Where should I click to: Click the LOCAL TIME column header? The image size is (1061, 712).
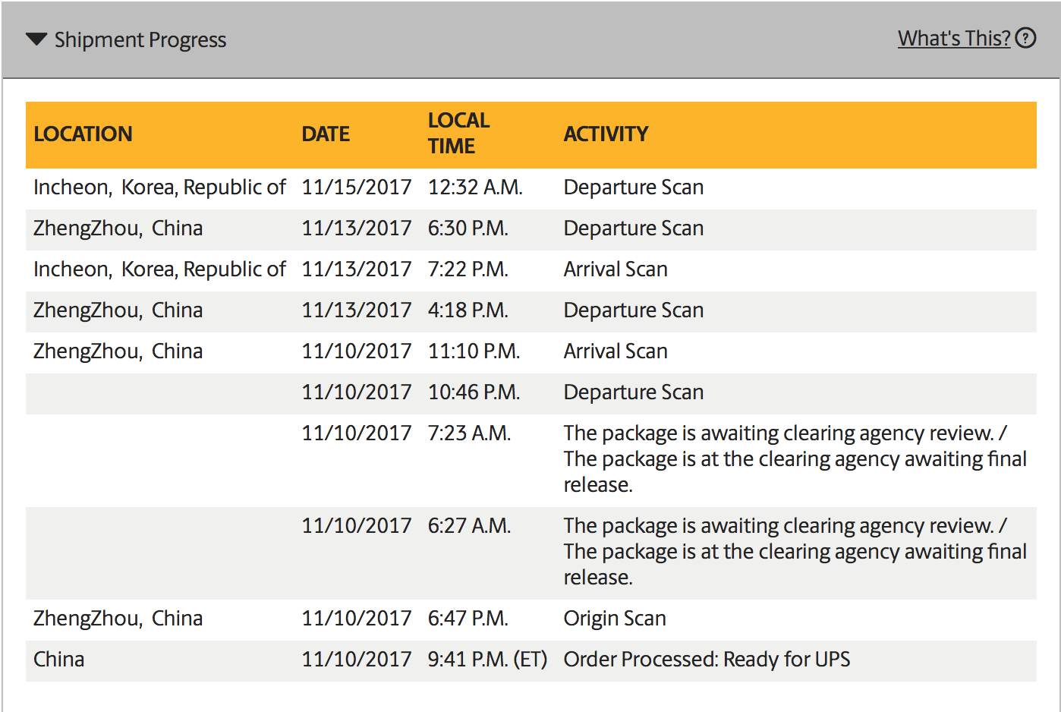pos(458,133)
